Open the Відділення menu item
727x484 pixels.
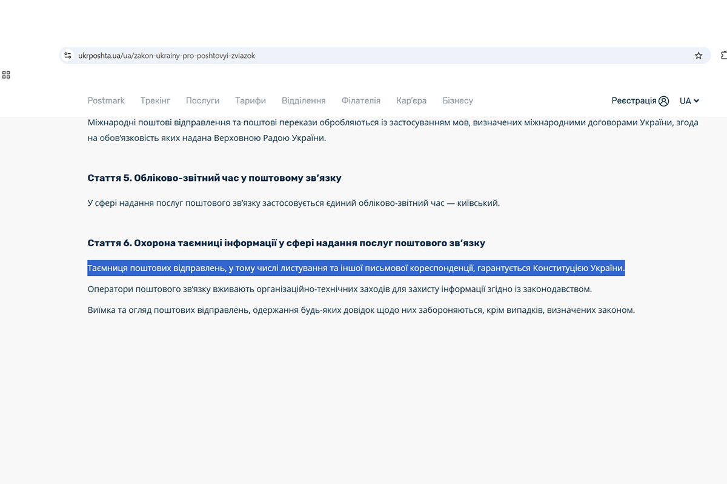tap(304, 101)
